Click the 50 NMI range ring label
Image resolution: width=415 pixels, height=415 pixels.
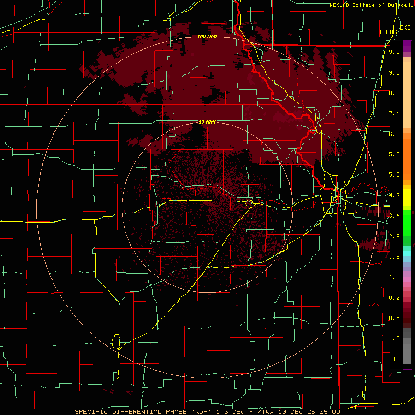[x=207, y=122]
